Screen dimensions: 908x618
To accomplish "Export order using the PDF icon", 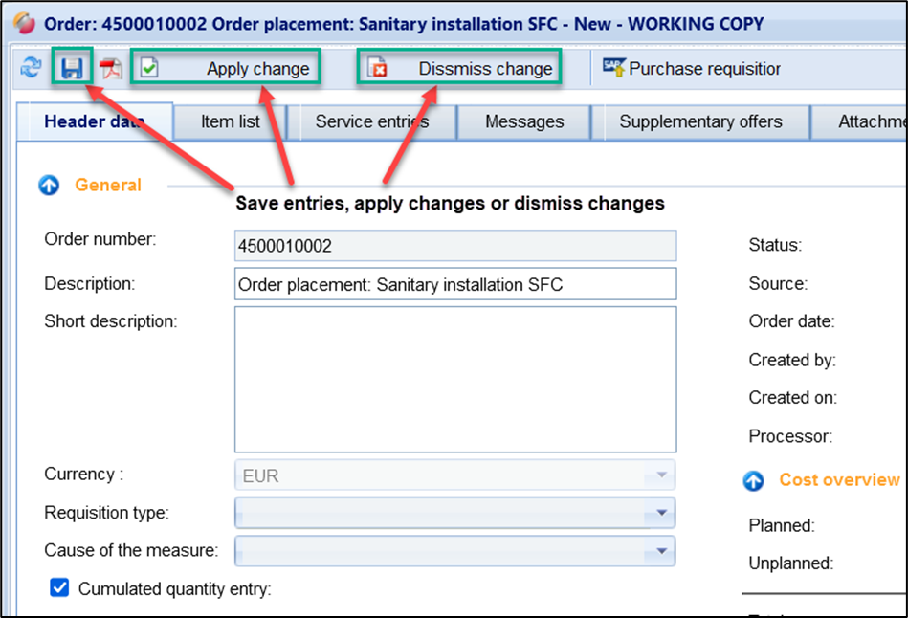I will 112,69.
